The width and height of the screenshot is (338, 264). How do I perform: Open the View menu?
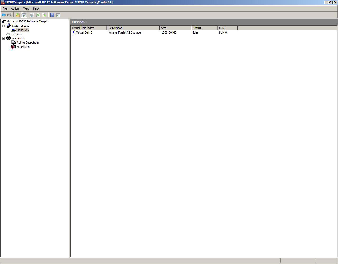26,8
